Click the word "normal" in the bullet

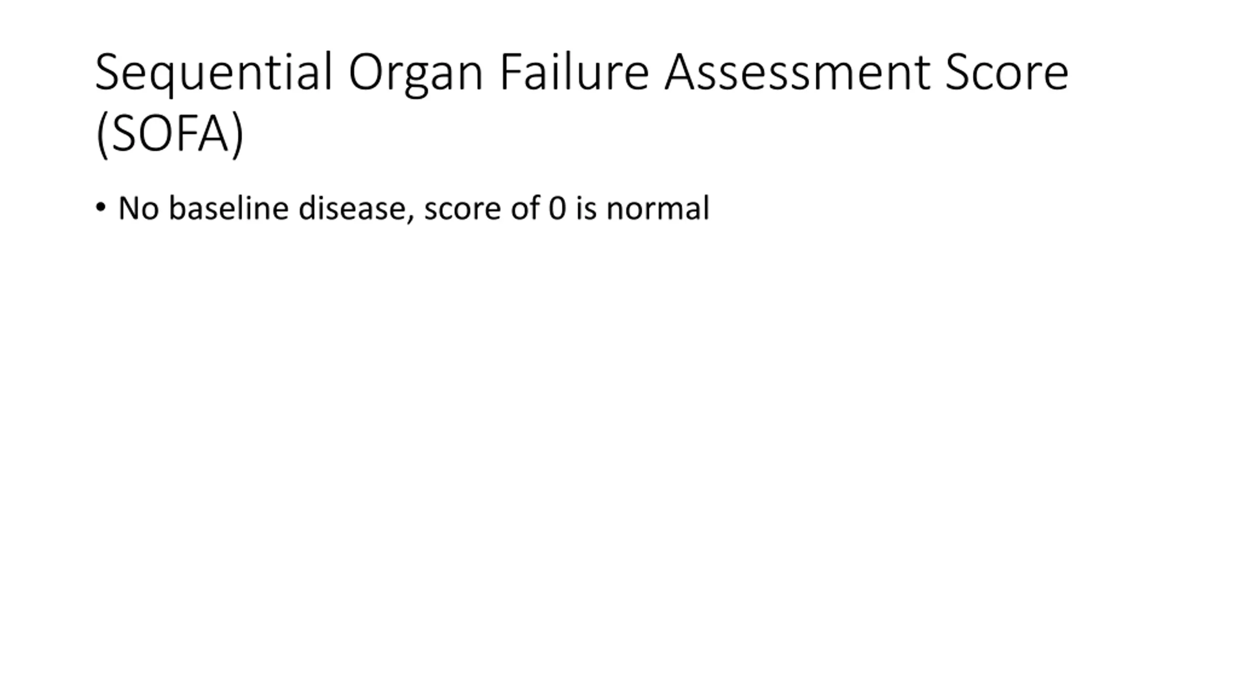tap(658, 208)
